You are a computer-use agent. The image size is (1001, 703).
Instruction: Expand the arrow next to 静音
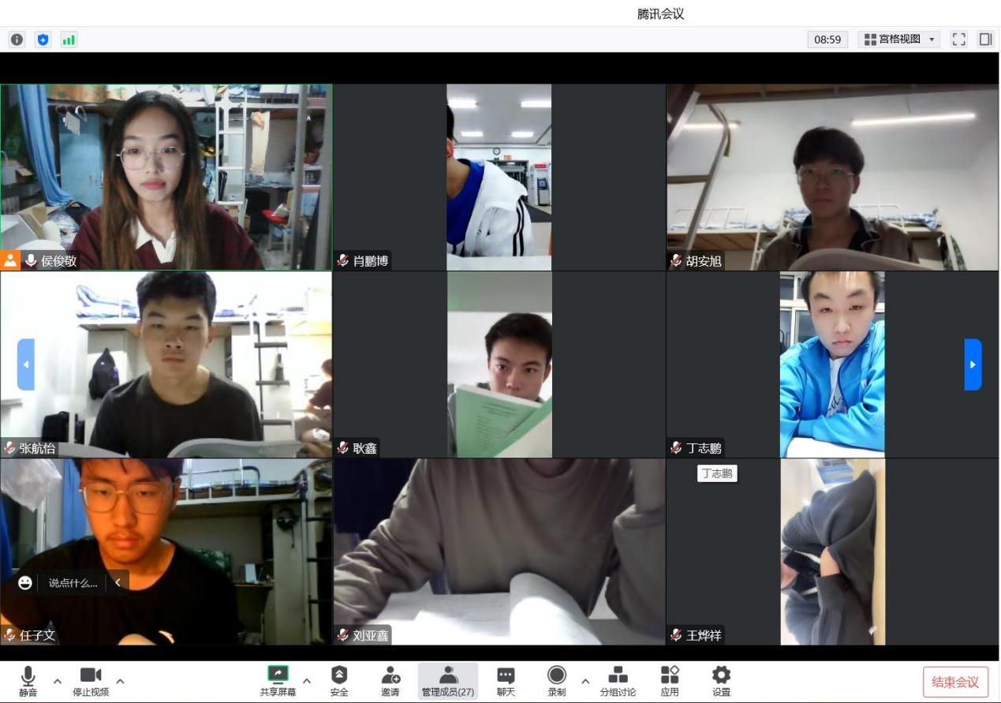click(57, 681)
